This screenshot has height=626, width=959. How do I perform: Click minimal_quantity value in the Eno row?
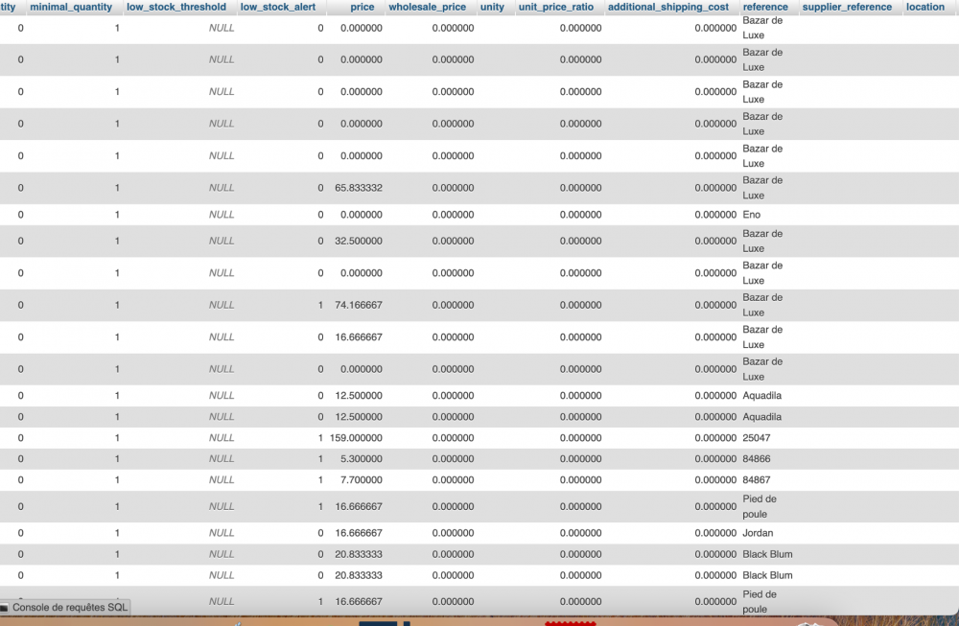pyautogui.click(x=117, y=215)
